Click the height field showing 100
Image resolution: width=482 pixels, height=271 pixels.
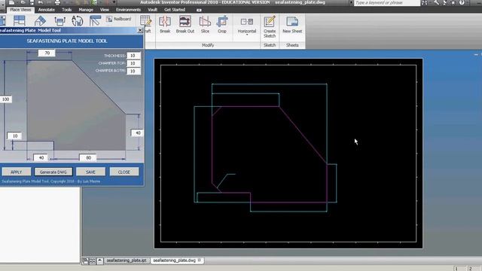pyautogui.click(x=6, y=99)
